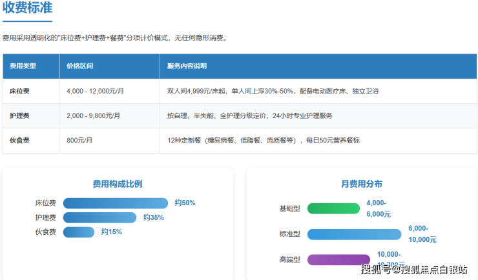This screenshot has width=478, height=280.
Task: Click the short 伙食费 bar in chart
Action: 78,232
